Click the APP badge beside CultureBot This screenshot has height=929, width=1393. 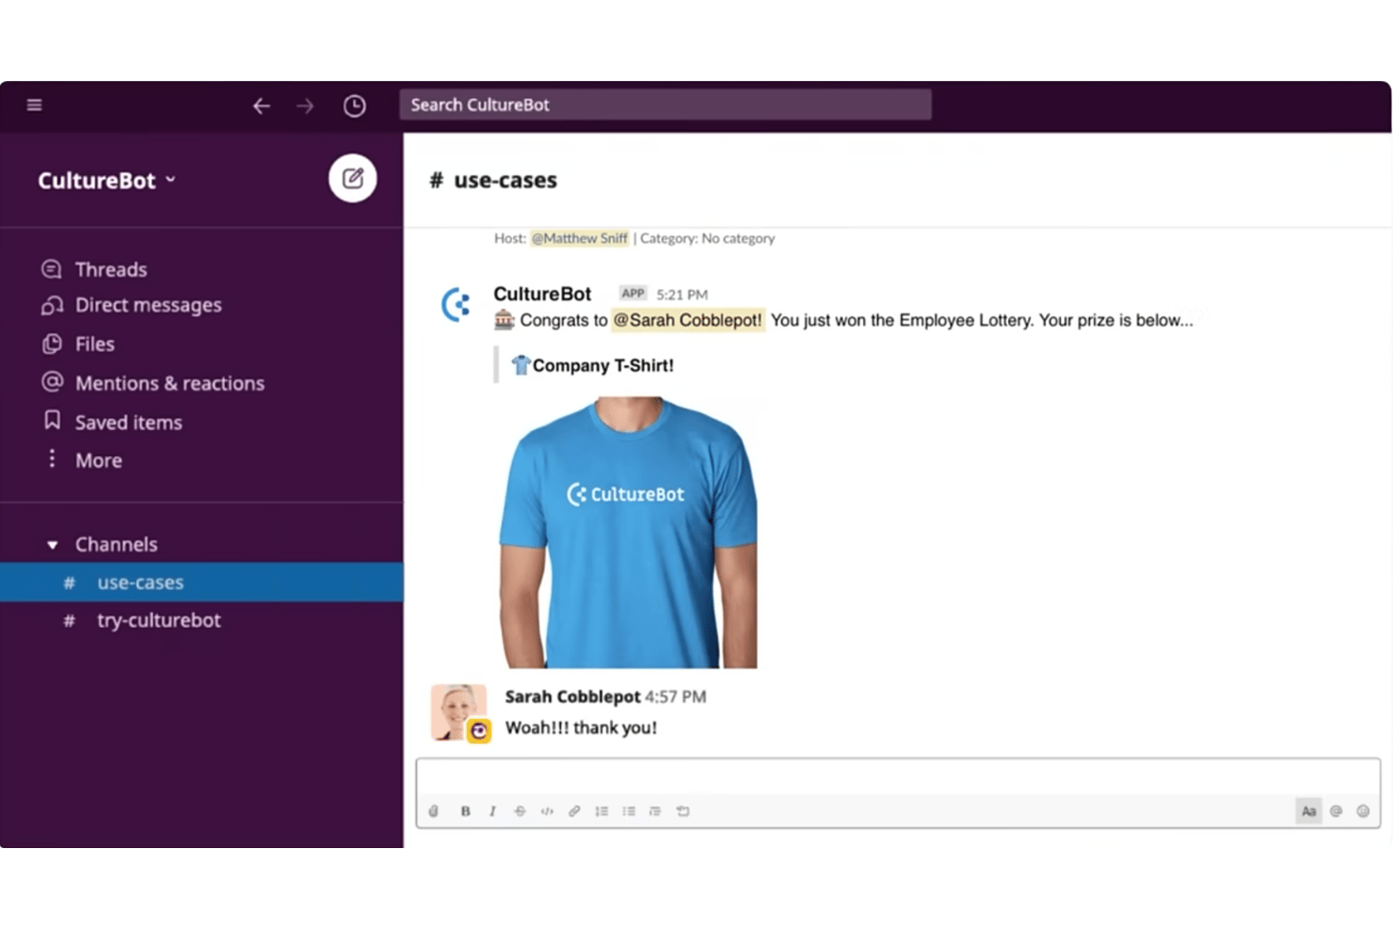point(633,294)
